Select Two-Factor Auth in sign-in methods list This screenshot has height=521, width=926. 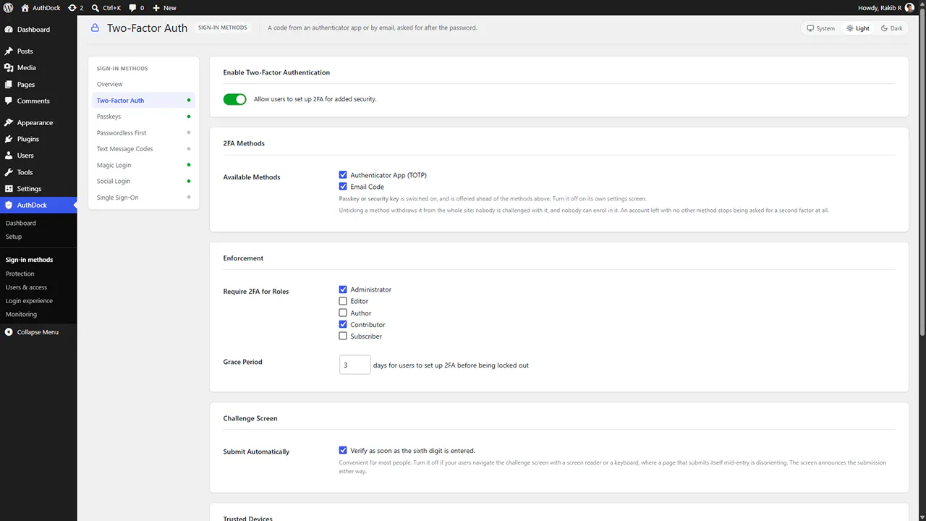pyautogui.click(x=143, y=101)
